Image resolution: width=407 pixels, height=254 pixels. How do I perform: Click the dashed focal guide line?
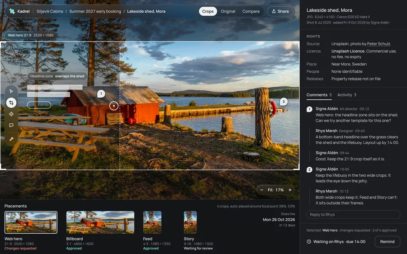[x=120, y=106]
